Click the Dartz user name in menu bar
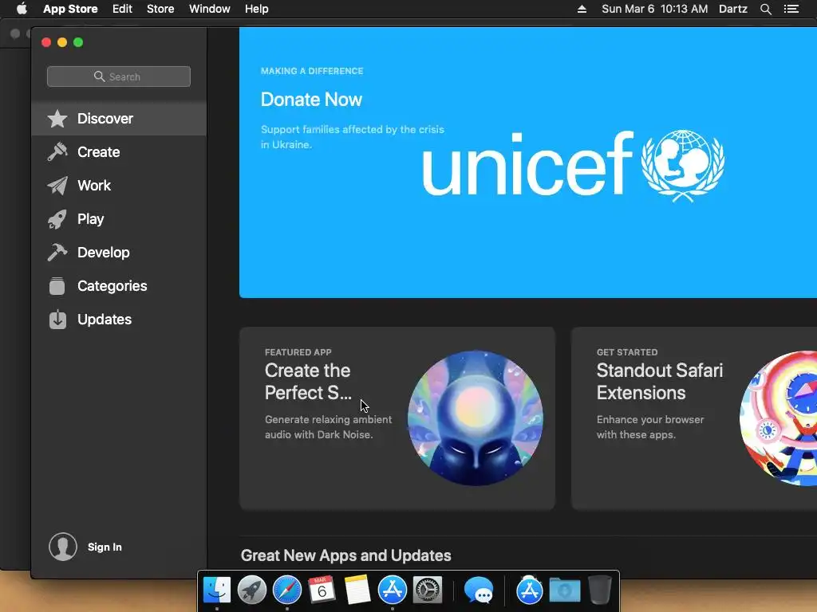817x612 pixels. (733, 9)
